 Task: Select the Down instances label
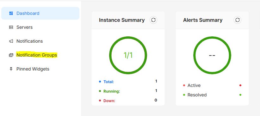tap(109, 101)
